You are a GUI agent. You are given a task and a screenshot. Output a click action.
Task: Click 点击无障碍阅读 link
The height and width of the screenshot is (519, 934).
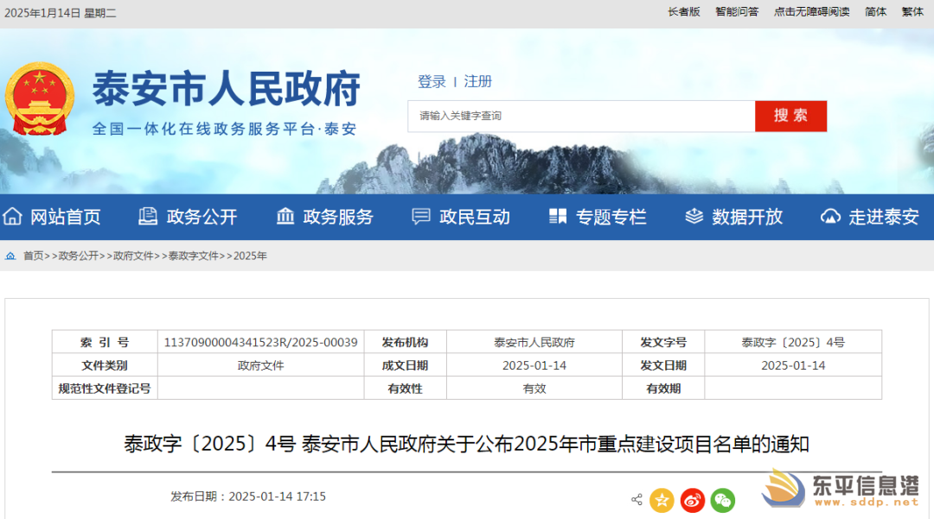click(x=811, y=12)
